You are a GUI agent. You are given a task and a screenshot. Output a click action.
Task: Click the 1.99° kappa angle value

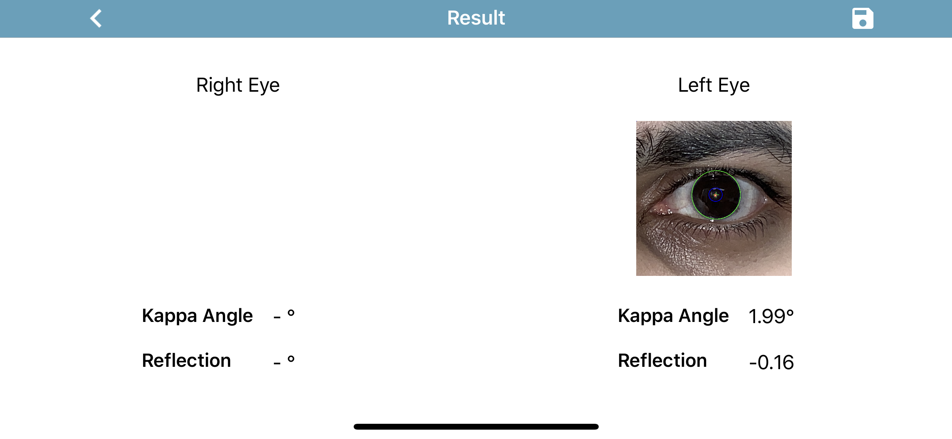click(771, 316)
